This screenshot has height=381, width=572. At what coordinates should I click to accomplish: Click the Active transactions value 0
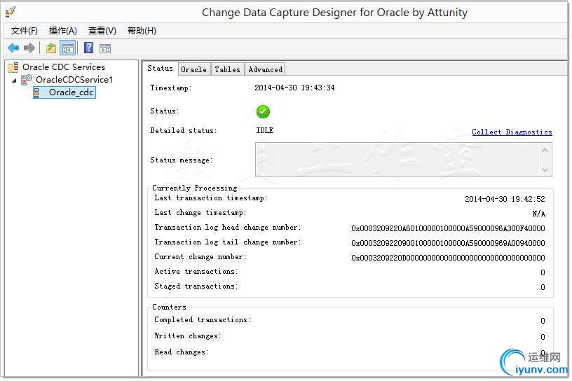pyautogui.click(x=543, y=272)
